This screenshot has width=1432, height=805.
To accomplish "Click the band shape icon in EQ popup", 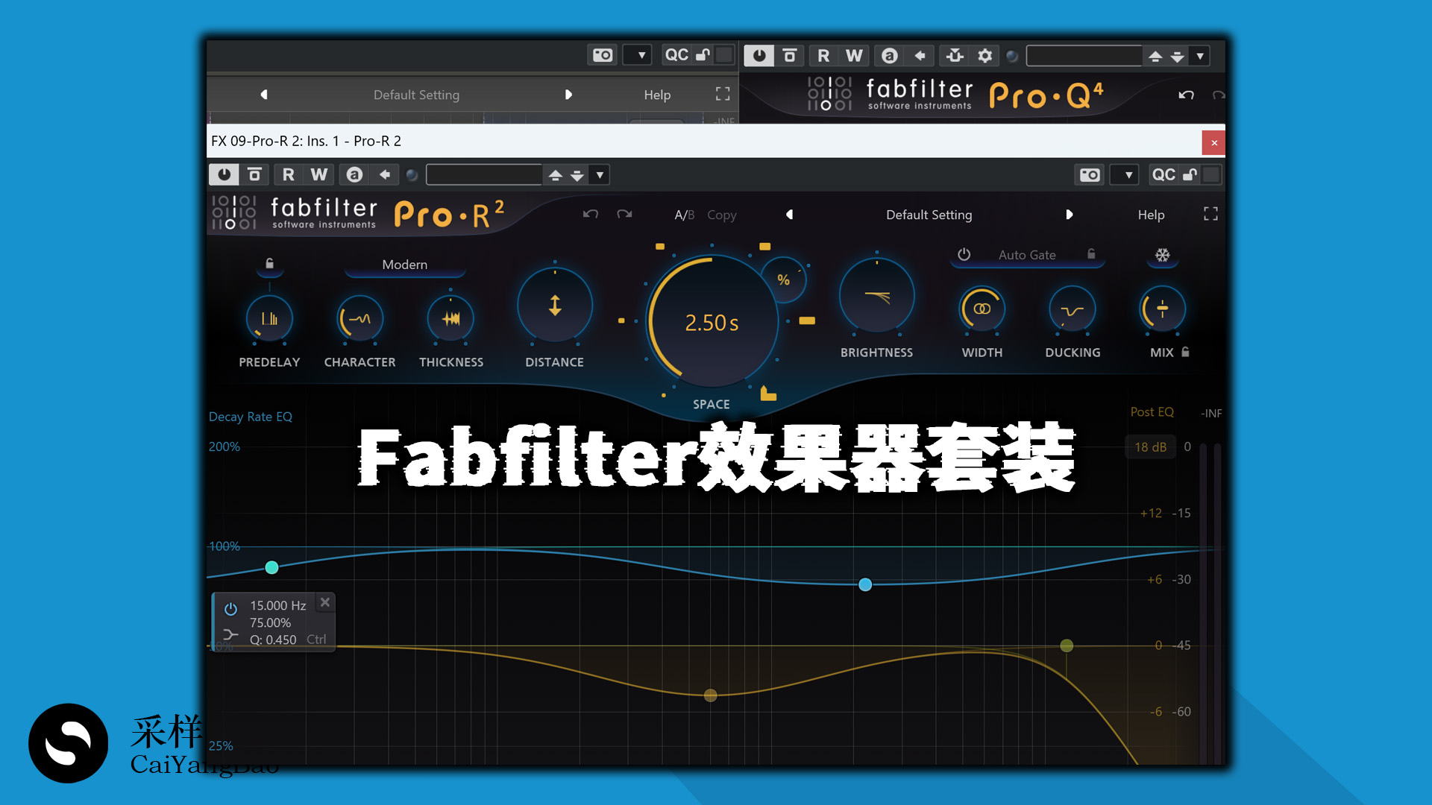I will coord(230,635).
